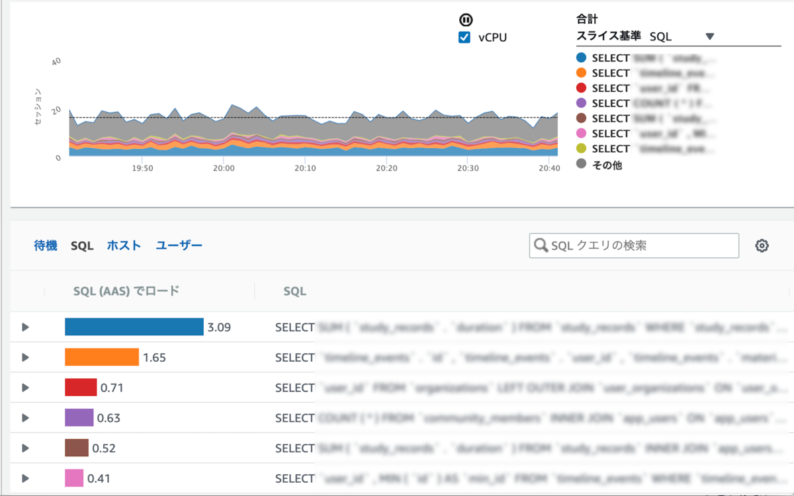Click the olive legend dot
This screenshot has width=794, height=496.
click(x=582, y=149)
